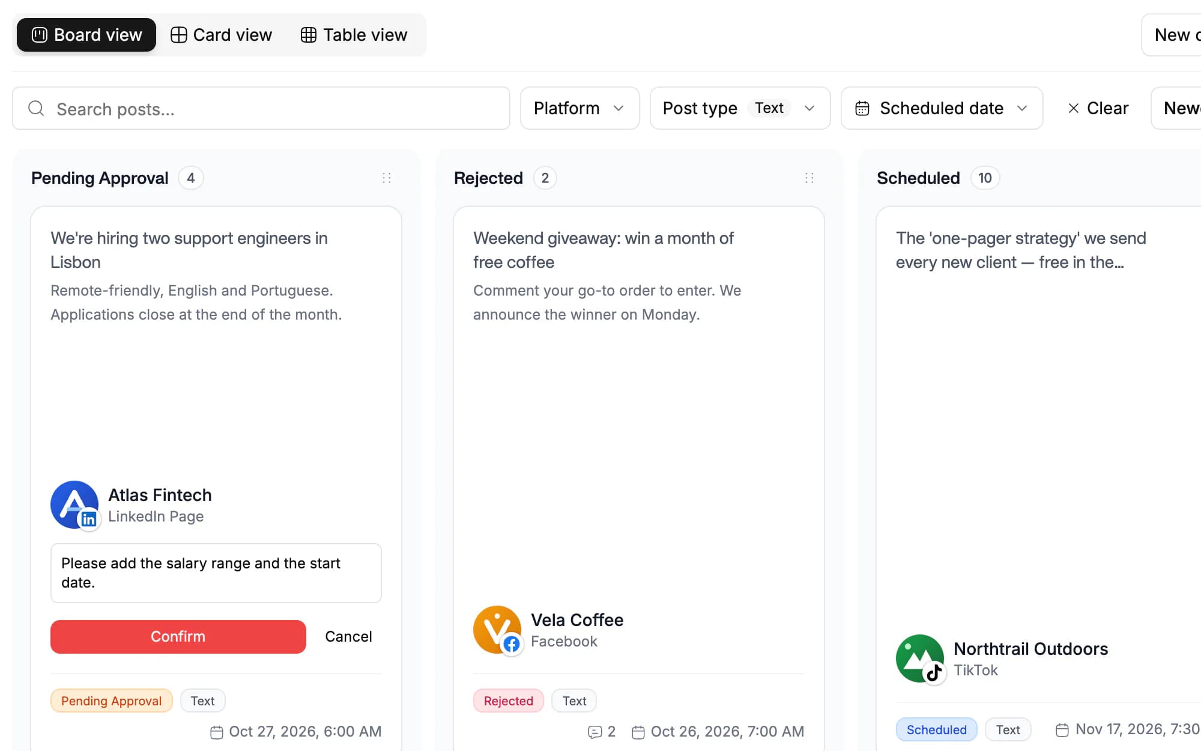Viewport: 1201px width, 751px height.
Task: Click the calendar icon in Scheduled date filter
Action: [862, 108]
